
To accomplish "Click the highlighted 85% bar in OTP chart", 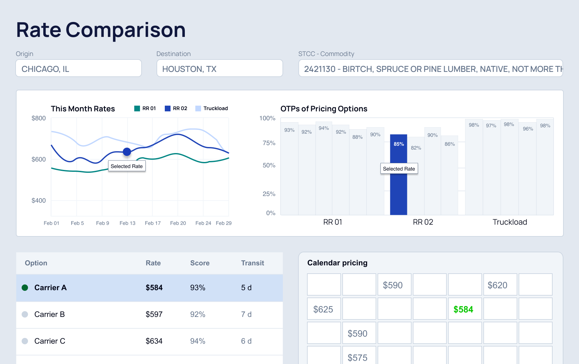I will 399,175.
